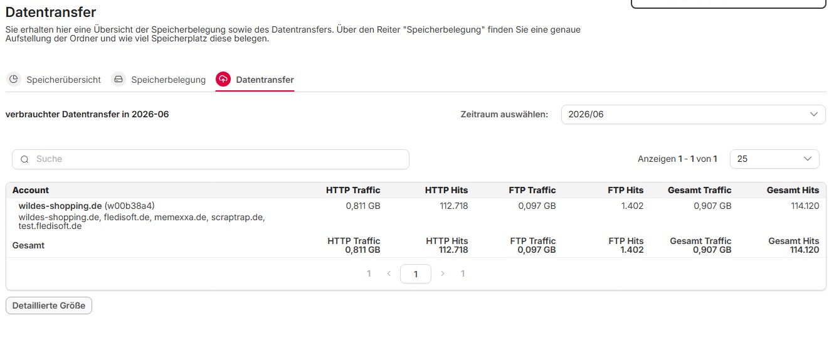Click the Suche search input field
The width and height of the screenshot is (834, 345).
[x=211, y=159]
